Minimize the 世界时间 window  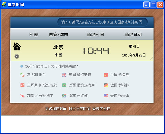pos(146,5)
